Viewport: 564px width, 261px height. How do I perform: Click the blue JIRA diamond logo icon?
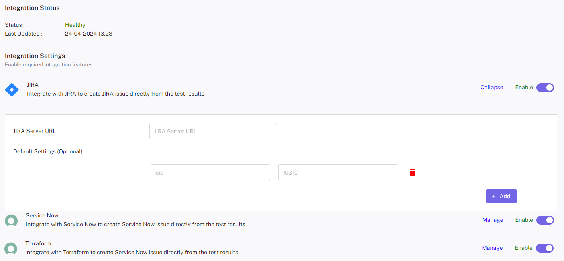(12, 90)
